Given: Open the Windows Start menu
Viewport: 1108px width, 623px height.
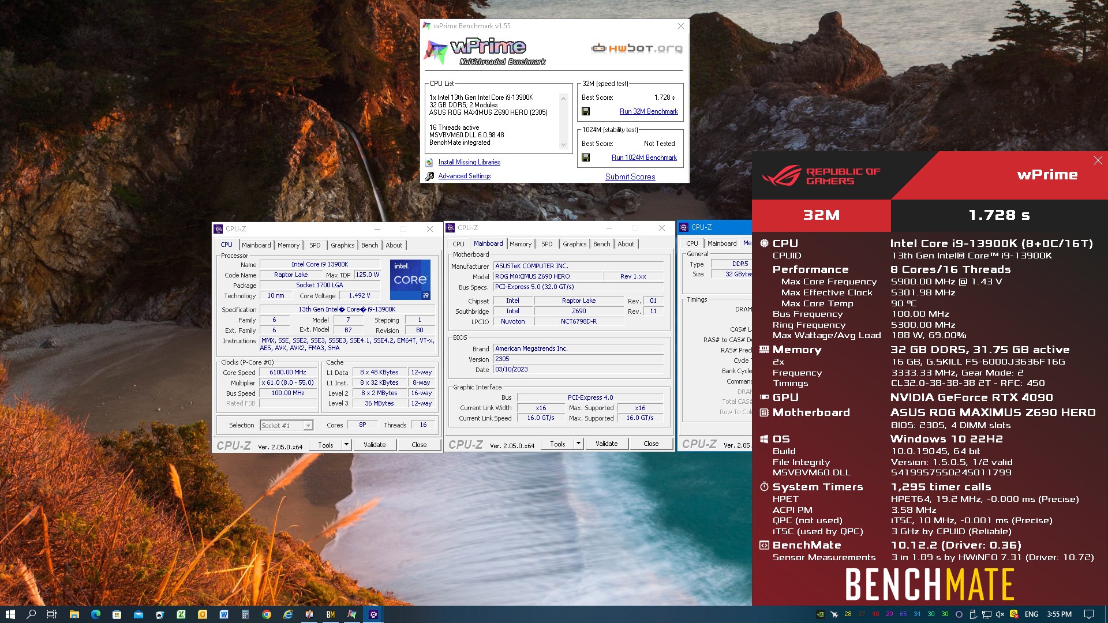Looking at the screenshot, I should [x=10, y=614].
